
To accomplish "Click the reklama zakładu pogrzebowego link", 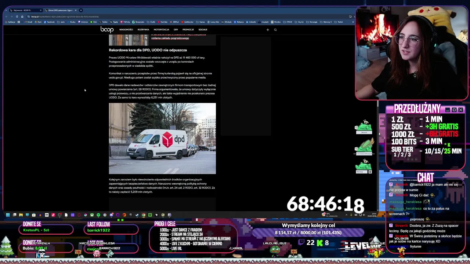I will (170, 38).
